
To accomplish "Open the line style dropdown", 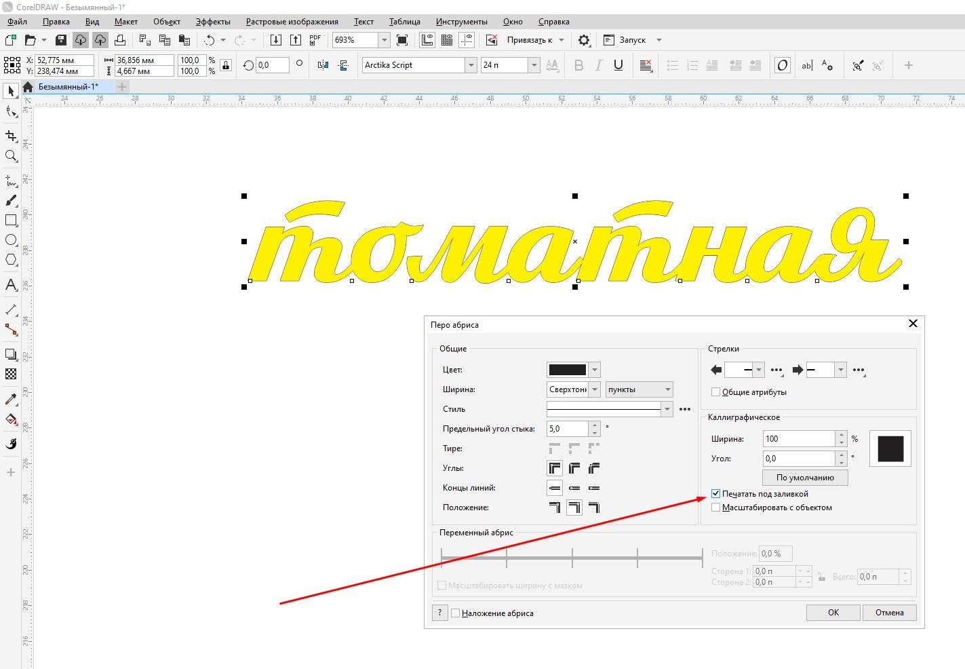I will tap(667, 409).
